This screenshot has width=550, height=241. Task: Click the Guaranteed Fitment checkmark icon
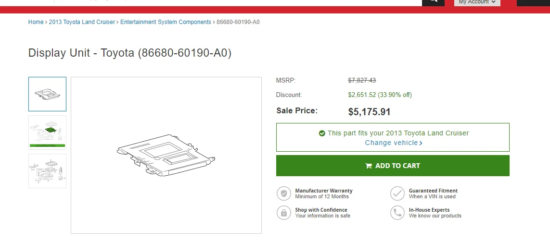(x=397, y=193)
